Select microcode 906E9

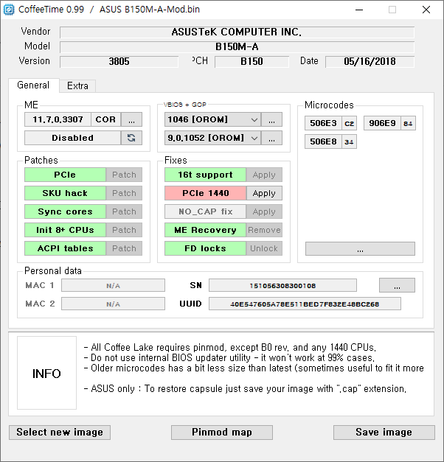(382, 123)
